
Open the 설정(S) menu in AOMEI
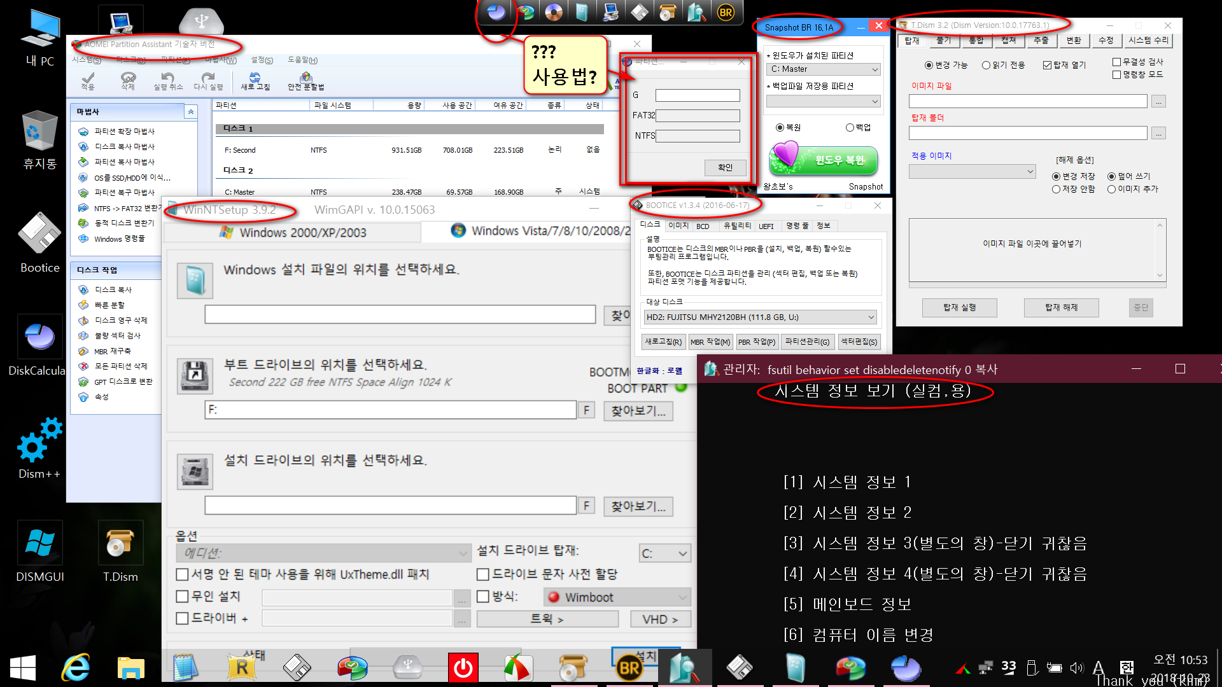point(262,60)
